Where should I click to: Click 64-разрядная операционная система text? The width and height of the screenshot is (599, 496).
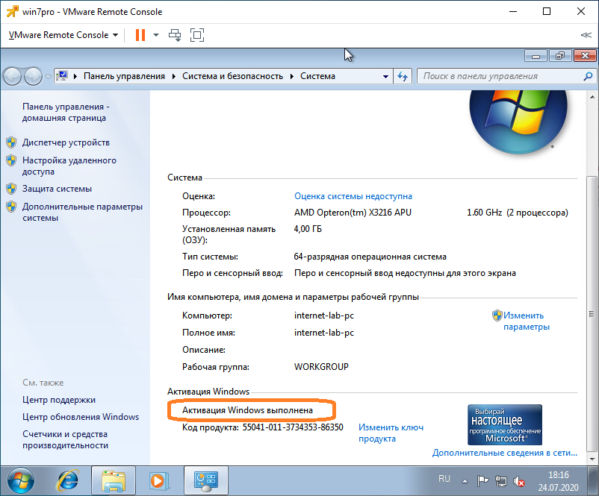click(x=370, y=257)
